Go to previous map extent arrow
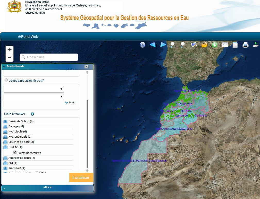Screen dimensions: 260x199 tap(153, 44)
